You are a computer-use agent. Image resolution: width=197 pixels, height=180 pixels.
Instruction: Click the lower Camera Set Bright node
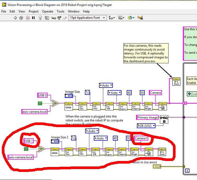tap(135, 152)
